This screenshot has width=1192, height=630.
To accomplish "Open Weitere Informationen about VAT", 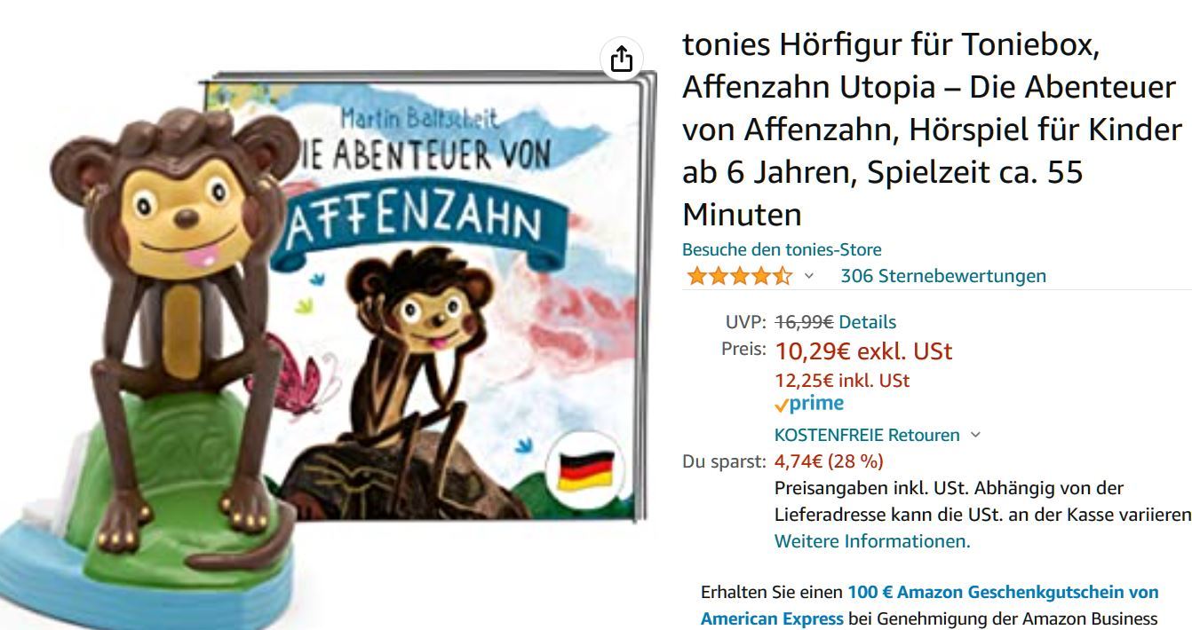I will click(x=872, y=541).
